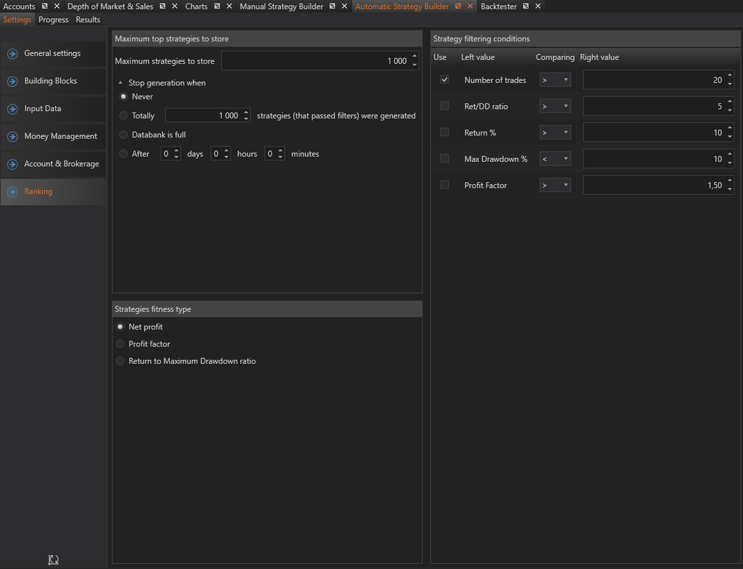Select Profit factor fitness type
Screen dimensions: 743x569
120,344
